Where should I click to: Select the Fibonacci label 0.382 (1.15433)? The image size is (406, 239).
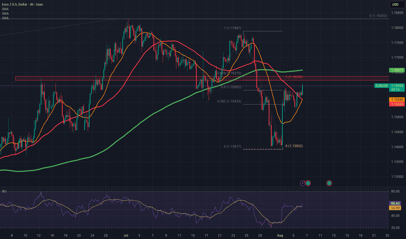(x=229, y=101)
